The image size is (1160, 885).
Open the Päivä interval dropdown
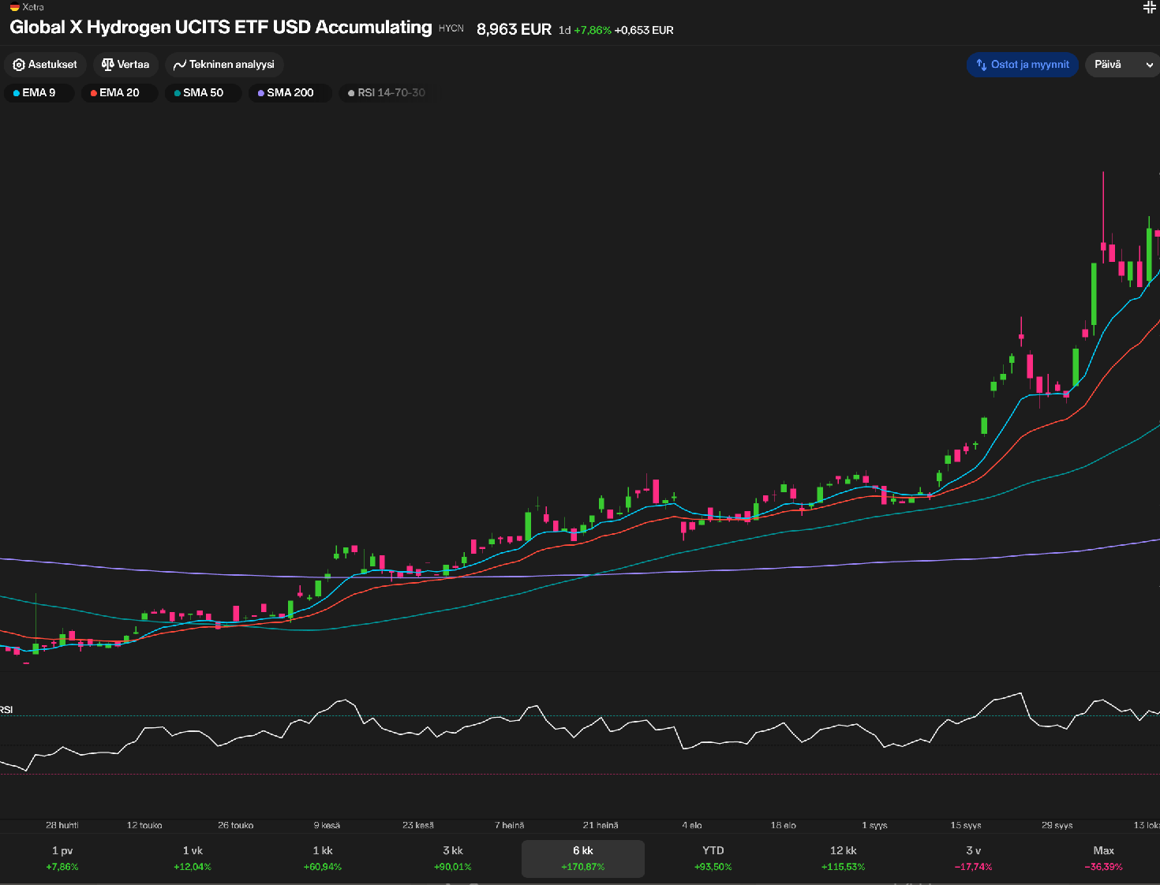point(1122,65)
